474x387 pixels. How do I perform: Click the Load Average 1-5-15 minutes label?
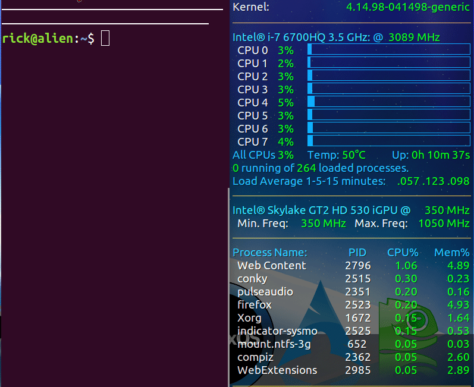tap(309, 181)
